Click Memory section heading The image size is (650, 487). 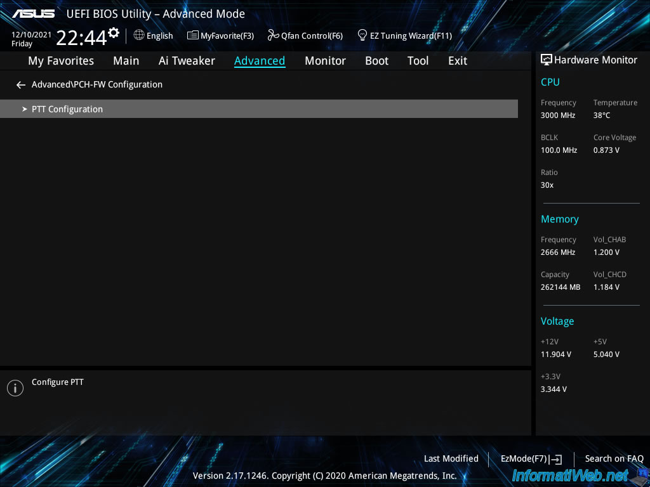[x=560, y=219]
